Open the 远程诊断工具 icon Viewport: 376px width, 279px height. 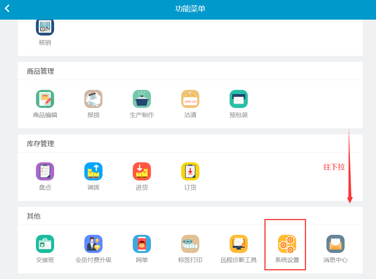(239, 244)
